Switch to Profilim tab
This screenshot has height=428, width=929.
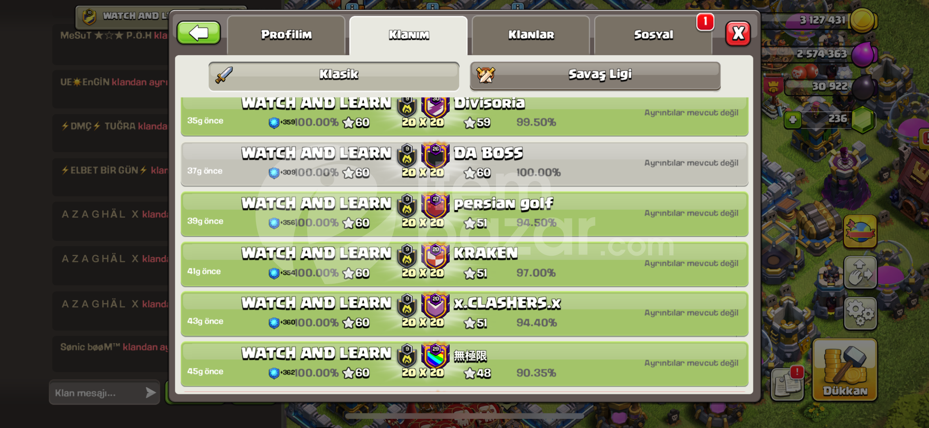pyautogui.click(x=286, y=35)
